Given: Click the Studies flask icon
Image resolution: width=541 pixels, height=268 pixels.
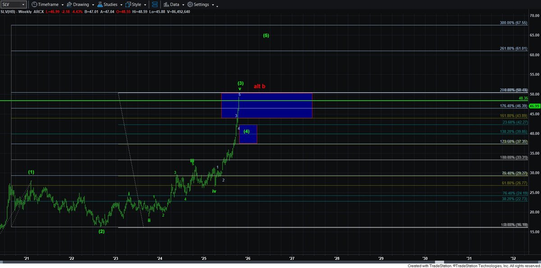Looking at the screenshot, I should (x=100, y=4).
